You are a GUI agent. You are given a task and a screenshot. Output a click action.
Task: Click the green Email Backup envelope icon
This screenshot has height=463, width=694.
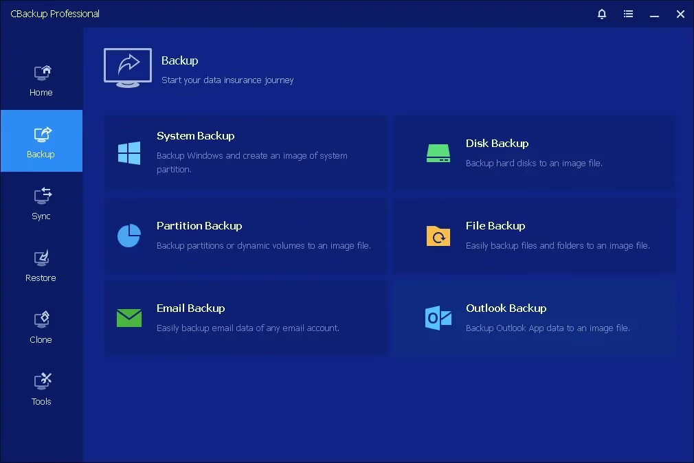coord(129,317)
